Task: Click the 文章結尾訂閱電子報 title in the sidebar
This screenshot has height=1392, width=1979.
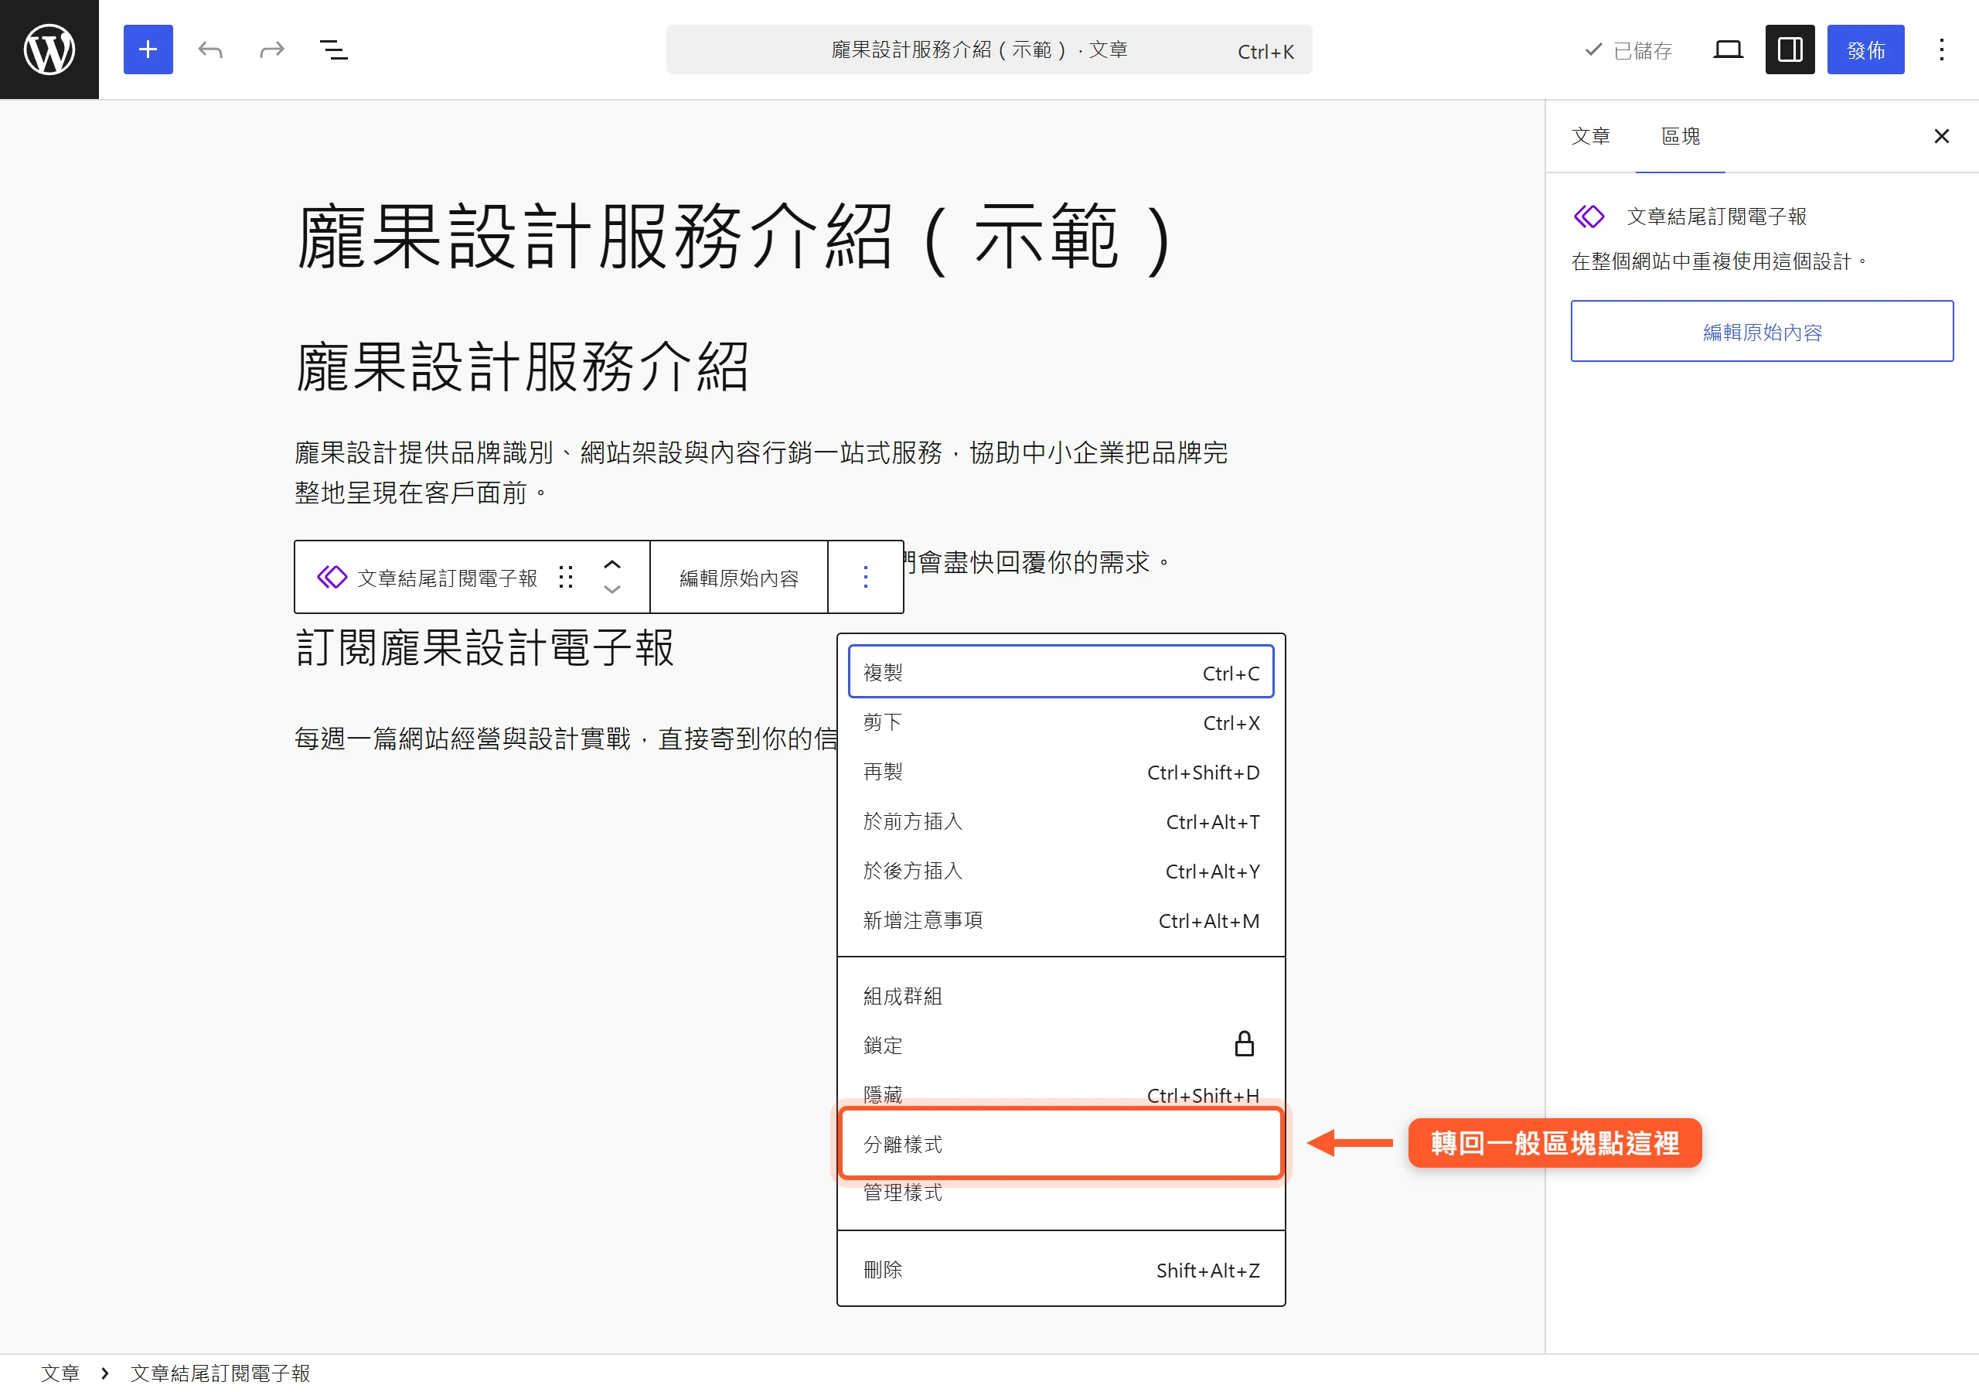Action: [x=1716, y=217]
